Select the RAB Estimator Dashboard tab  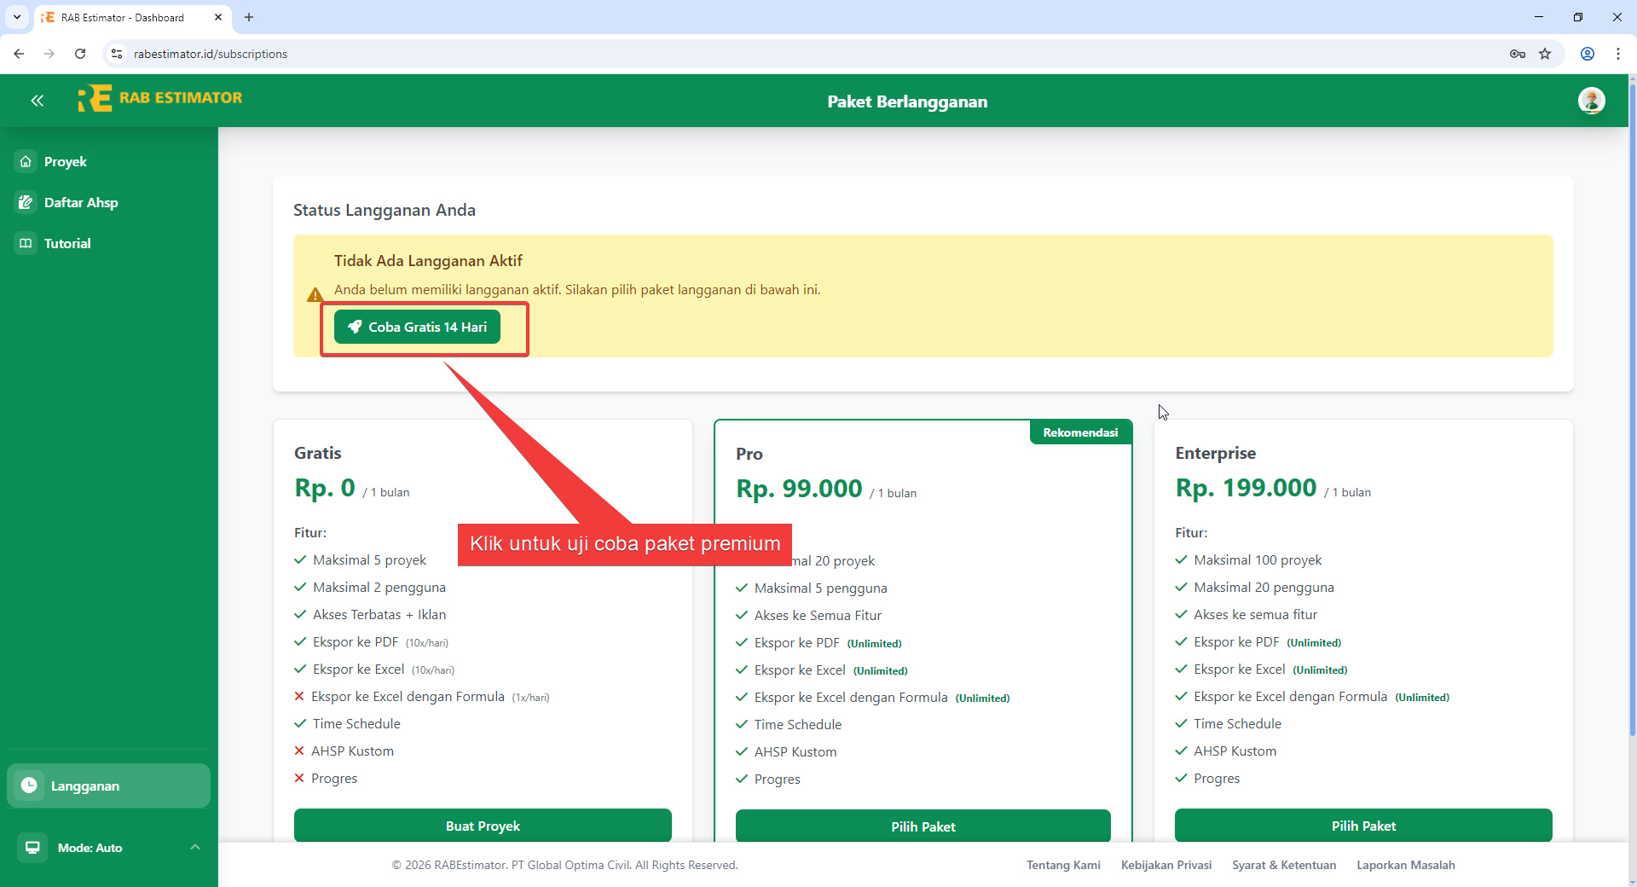tap(124, 17)
